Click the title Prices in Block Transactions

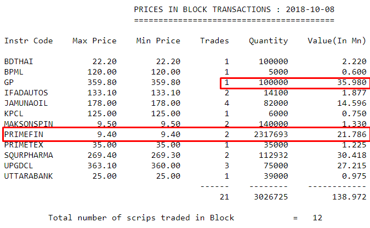[x=202, y=9]
